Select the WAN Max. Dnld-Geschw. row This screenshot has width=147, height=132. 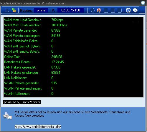[36, 25]
